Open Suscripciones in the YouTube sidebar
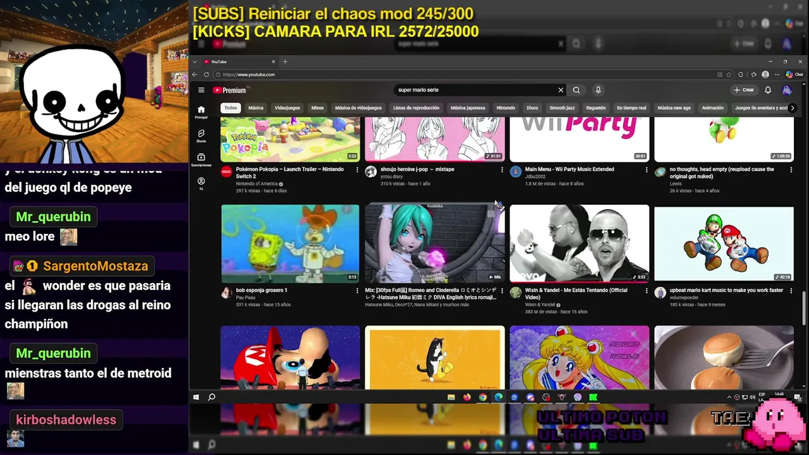Screen dimensions: 809x455 coord(201,160)
